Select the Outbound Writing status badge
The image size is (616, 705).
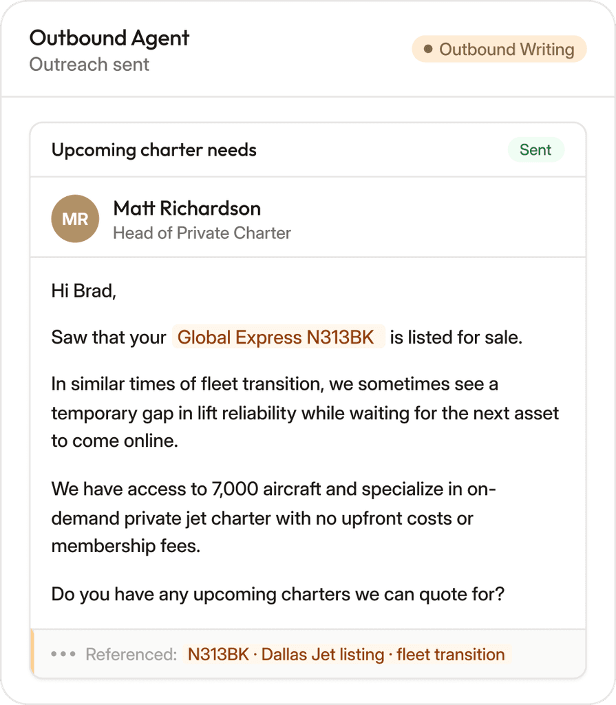pos(499,49)
